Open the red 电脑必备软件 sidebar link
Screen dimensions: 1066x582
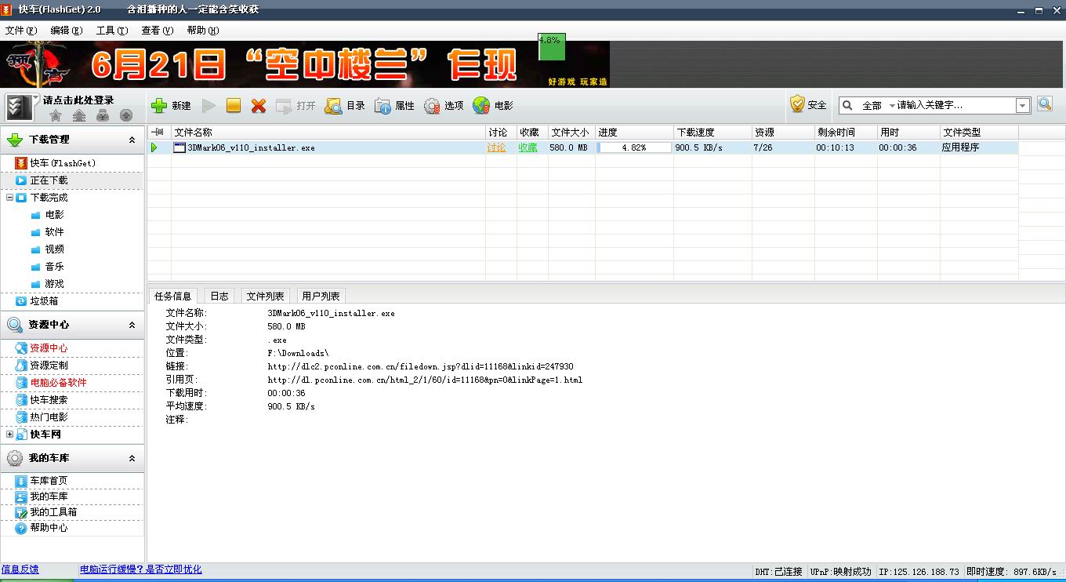pyautogui.click(x=58, y=383)
